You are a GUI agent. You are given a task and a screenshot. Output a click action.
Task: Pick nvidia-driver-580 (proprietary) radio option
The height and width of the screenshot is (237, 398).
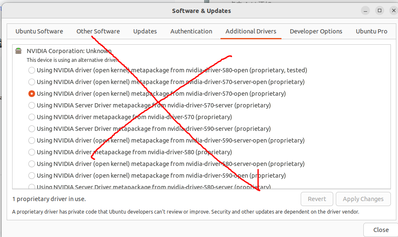point(31,152)
